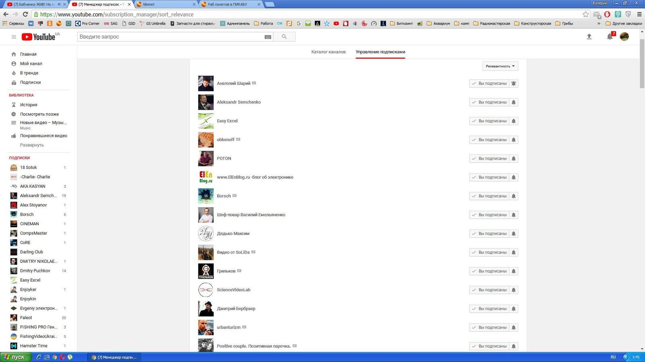645x362 pixels.
Task: Open the user account avatar menu
Action: click(624, 37)
